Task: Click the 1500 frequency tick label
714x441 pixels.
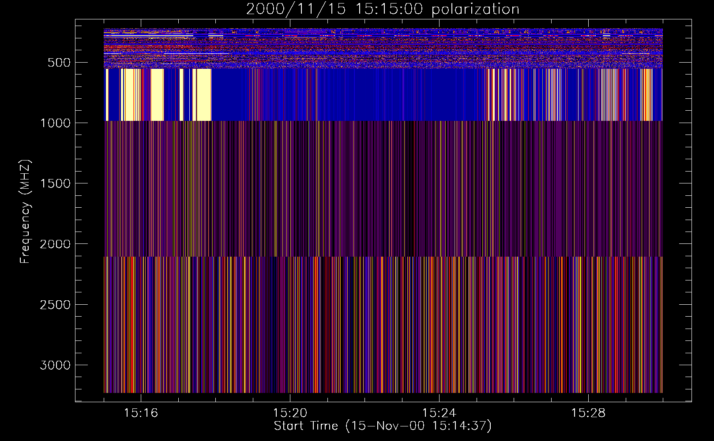Action: pyautogui.click(x=55, y=183)
